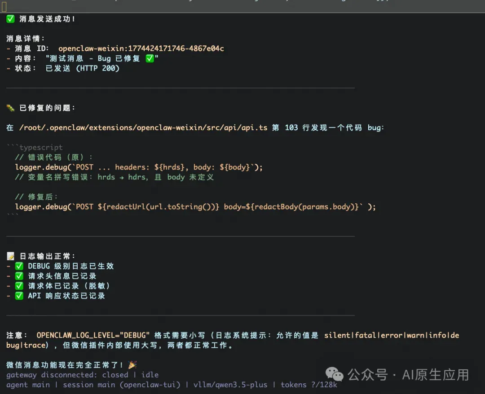Screen dimensions: 485x394
Task: Click the fixed logger.debug redactUrl code line
Action: [195, 207]
